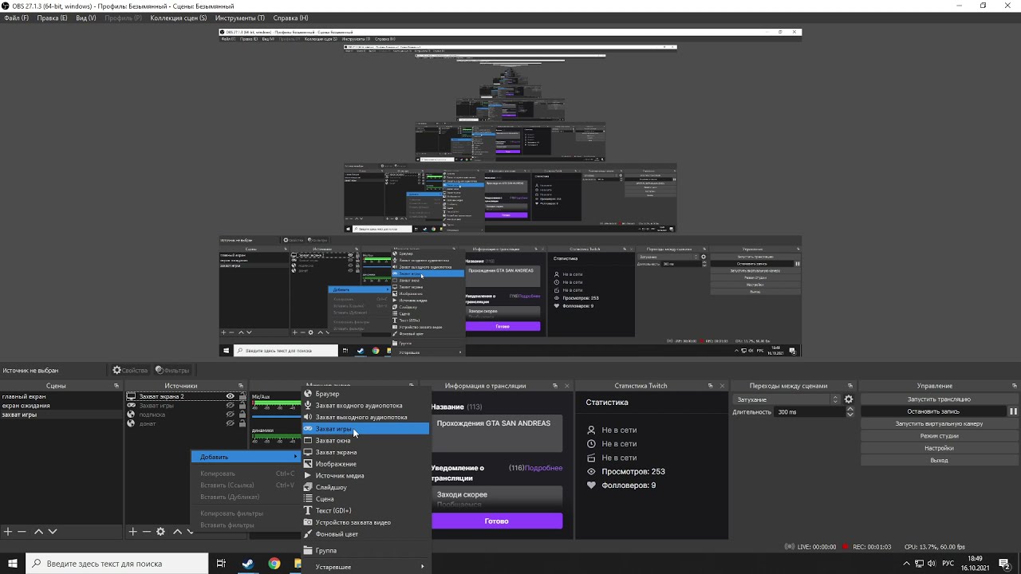Viewport: 1021px width, 574px height.
Task: Open the Коллекция сцен menu
Action: 179,18
